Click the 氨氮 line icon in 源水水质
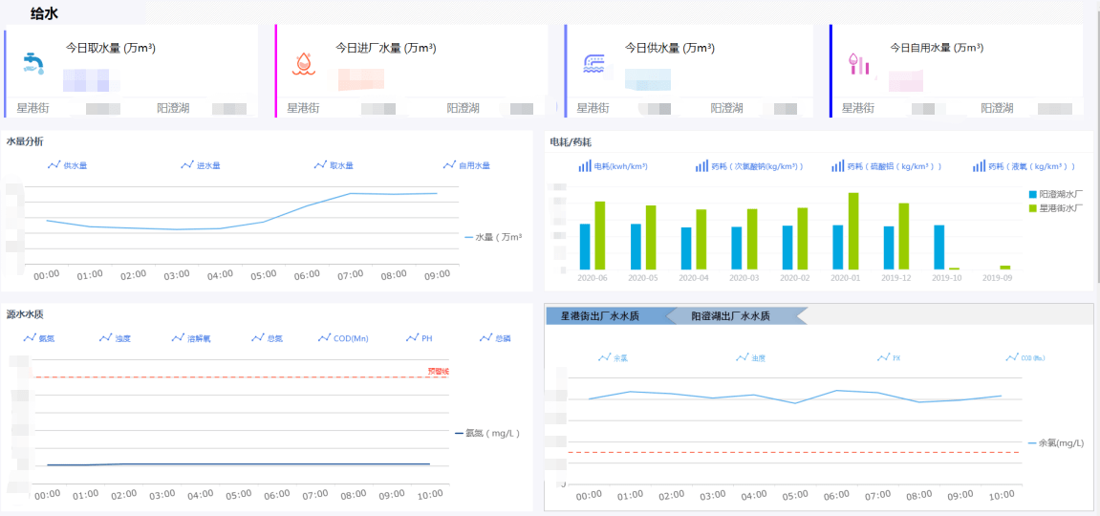This screenshot has width=1100, height=516. click(x=31, y=337)
